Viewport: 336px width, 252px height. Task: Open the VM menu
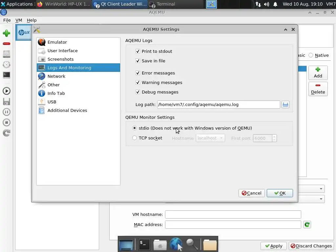(x=19, y=20)
